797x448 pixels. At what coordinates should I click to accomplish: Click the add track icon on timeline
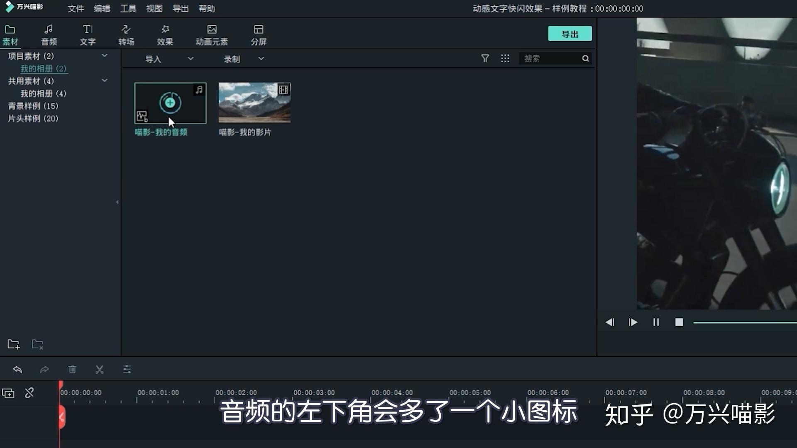(8, 393)
